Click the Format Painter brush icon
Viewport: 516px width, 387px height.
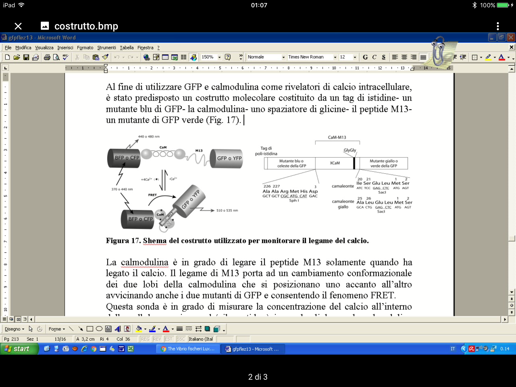point(106,57)
